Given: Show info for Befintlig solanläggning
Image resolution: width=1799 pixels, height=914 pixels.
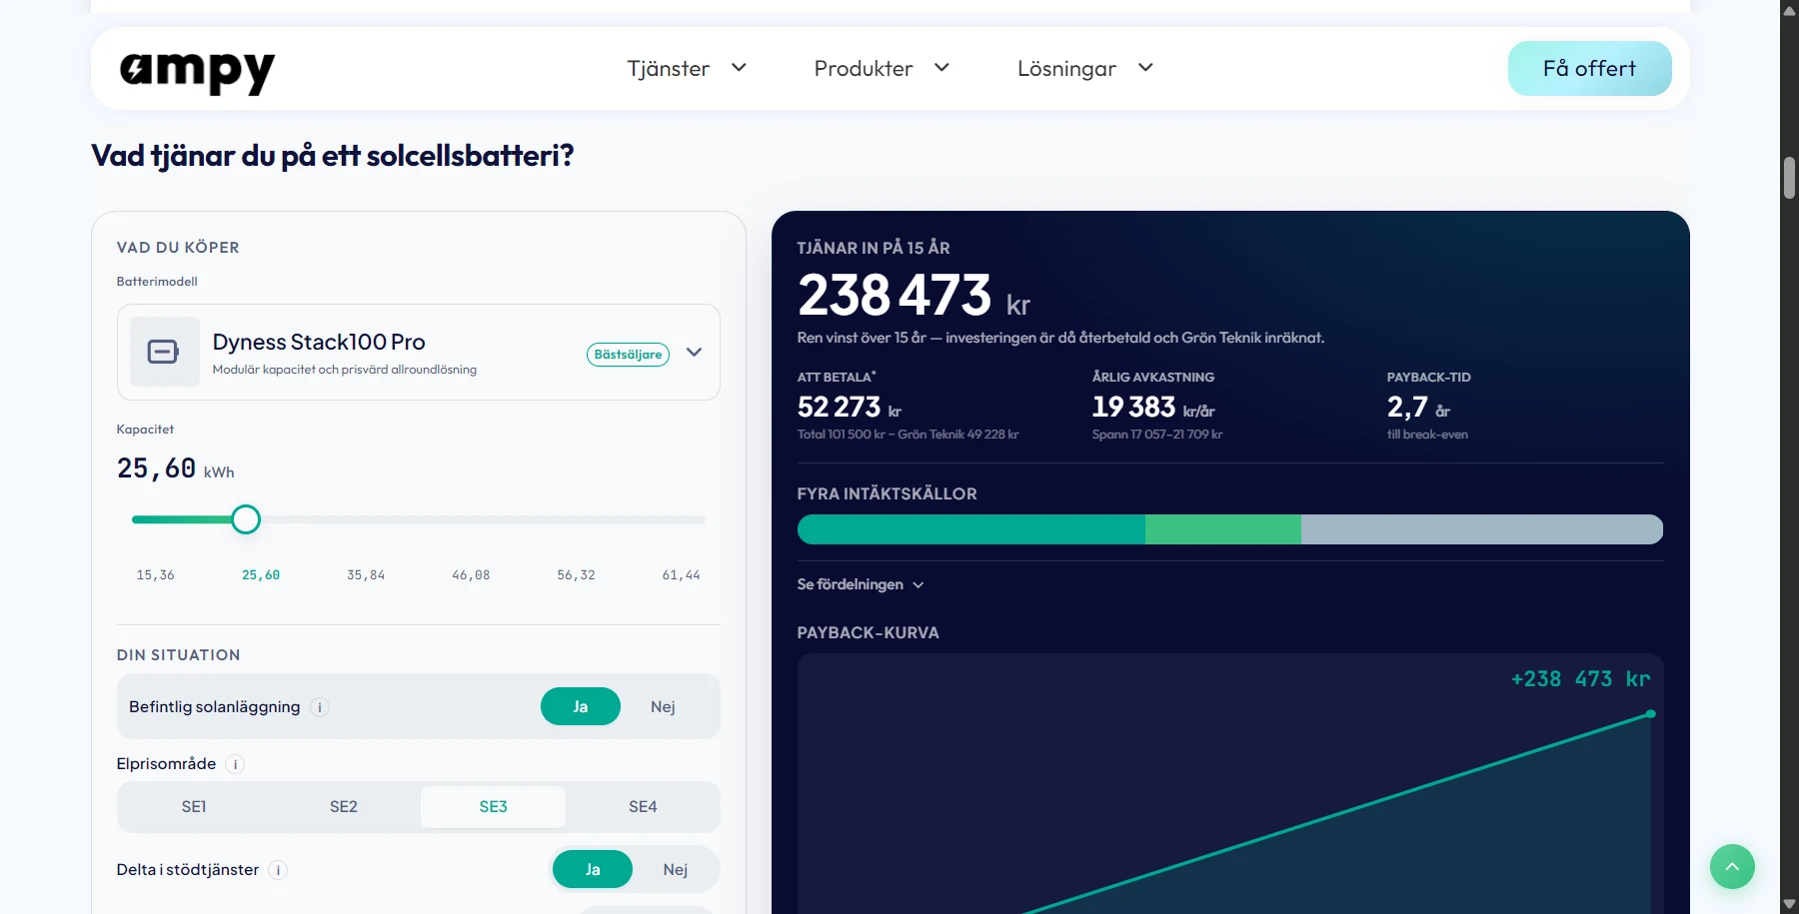Looking at the screenshot, I should click(320, 707).
